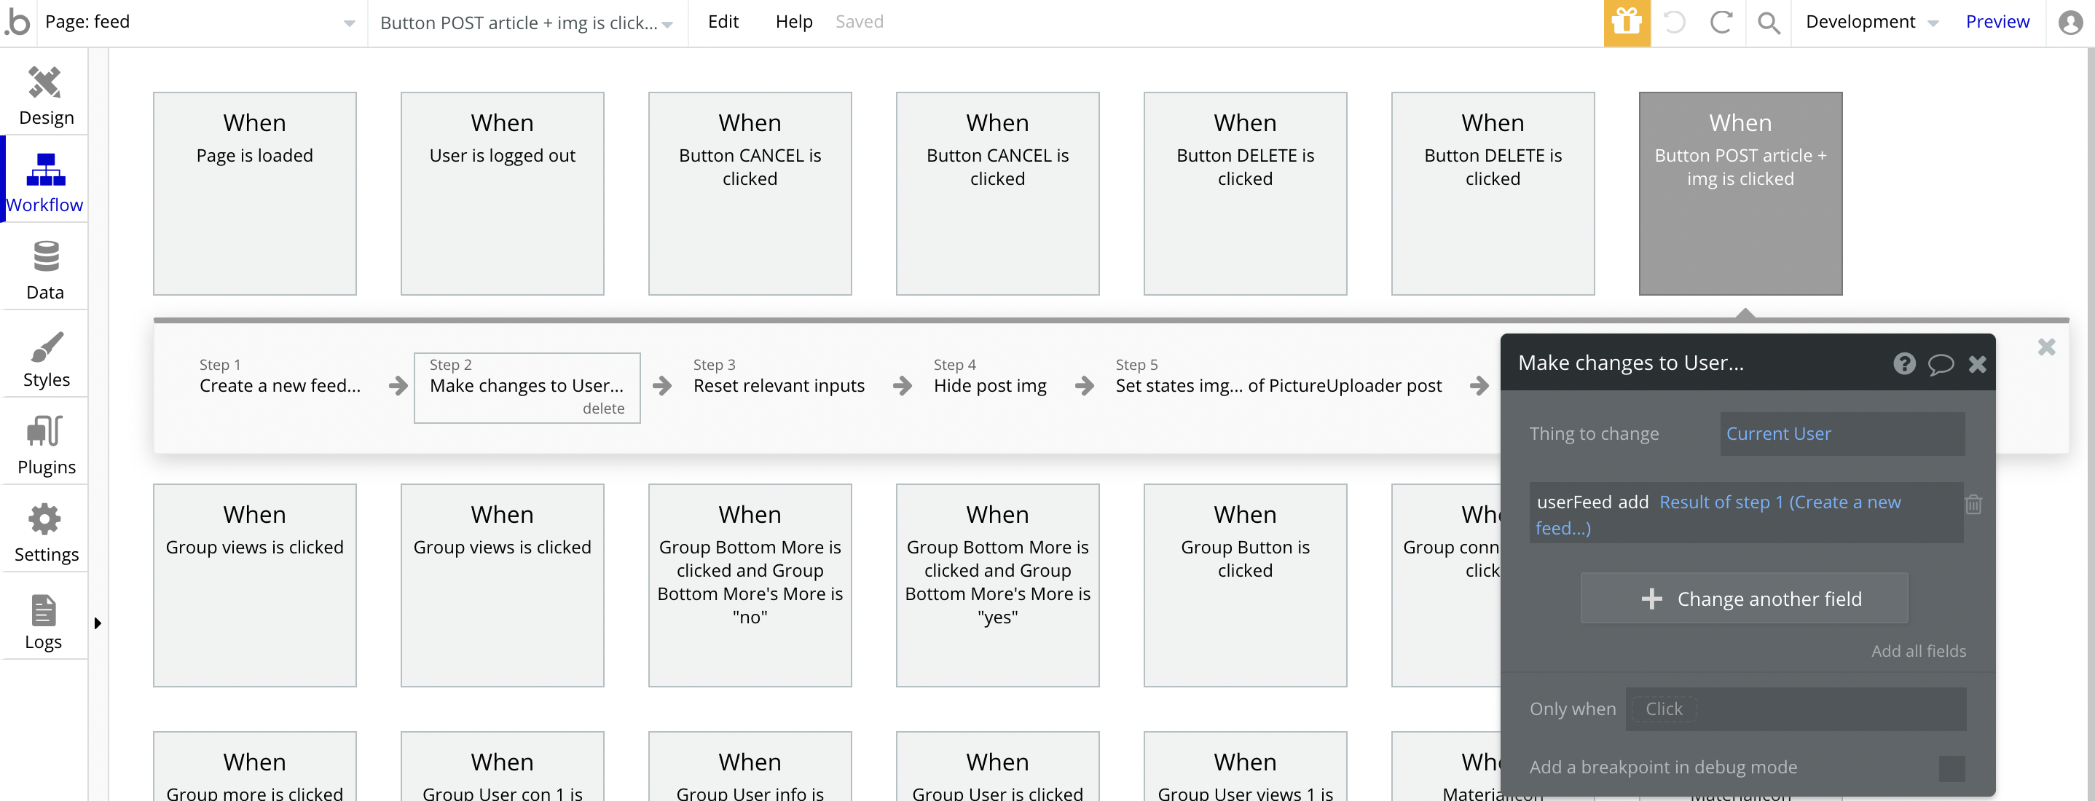Click Change another field button

point(1744,599)
